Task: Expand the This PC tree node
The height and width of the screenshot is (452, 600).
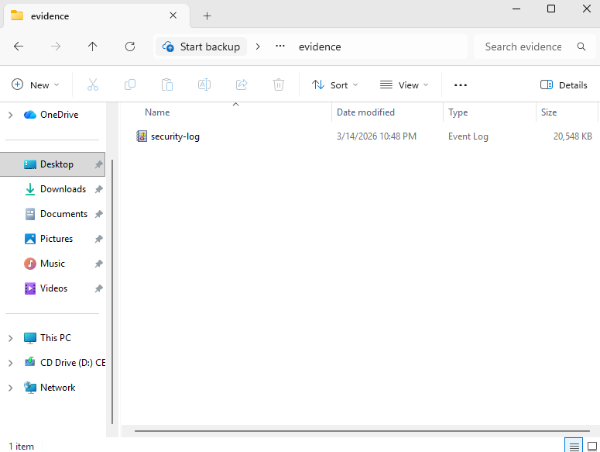Action: [11, 338]
